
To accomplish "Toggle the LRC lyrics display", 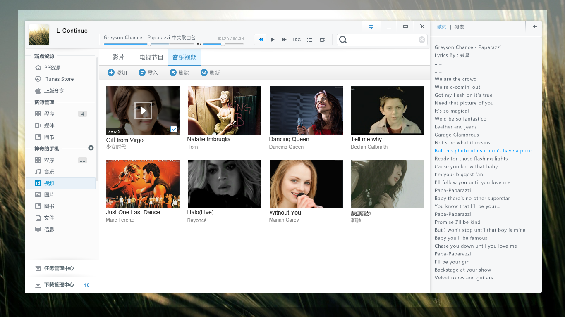I will (297, 40).
